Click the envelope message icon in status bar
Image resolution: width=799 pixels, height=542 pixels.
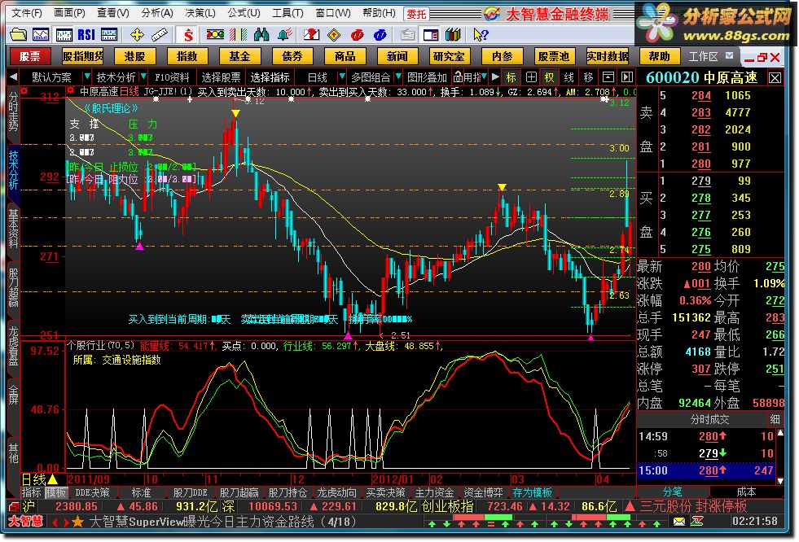click(678, 522)
